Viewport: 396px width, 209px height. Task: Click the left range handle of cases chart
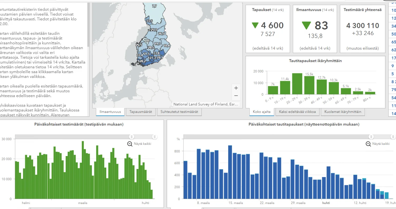click(x=371, y=137)
